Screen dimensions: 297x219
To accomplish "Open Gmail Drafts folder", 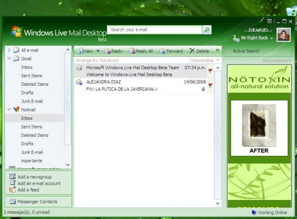I will [x=27, y=93].
